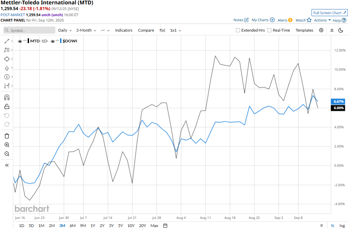Click the Alerts exclamation icon
Image resolution: width=348 pixels, height=228 pixels.
tap(290, 20)
